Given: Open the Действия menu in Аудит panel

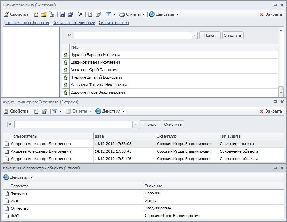Looking at the screenshot, I should click(x=110, y=111).
